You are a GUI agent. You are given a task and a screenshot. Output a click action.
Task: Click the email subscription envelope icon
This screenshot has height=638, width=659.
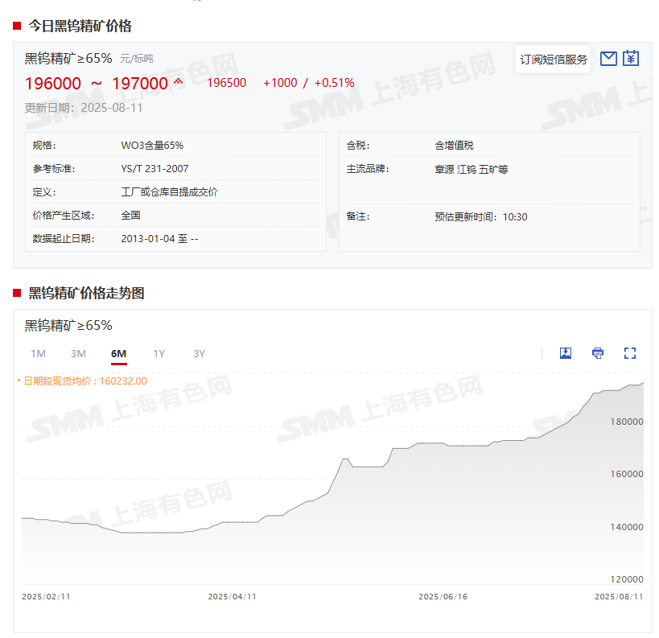click(608, 59)
